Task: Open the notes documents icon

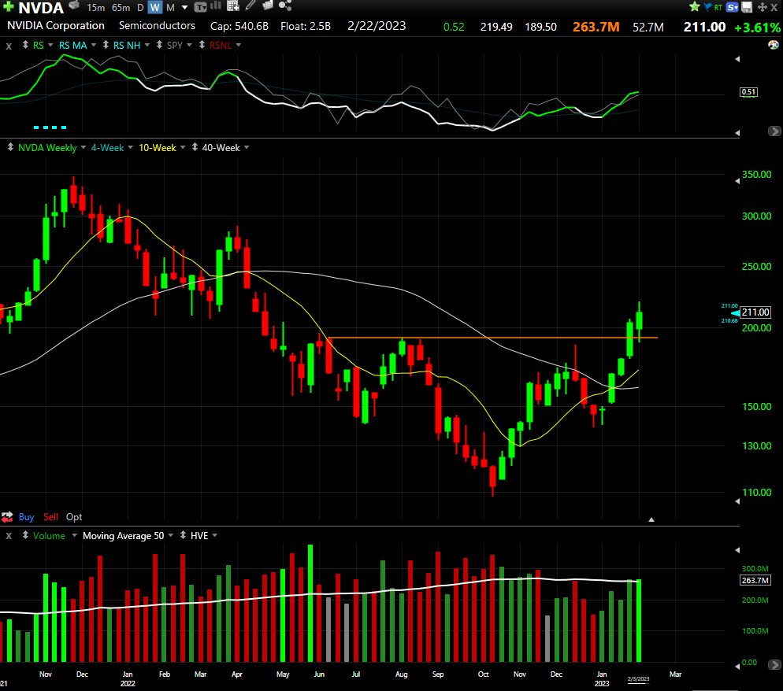Action: pos(268,6)
